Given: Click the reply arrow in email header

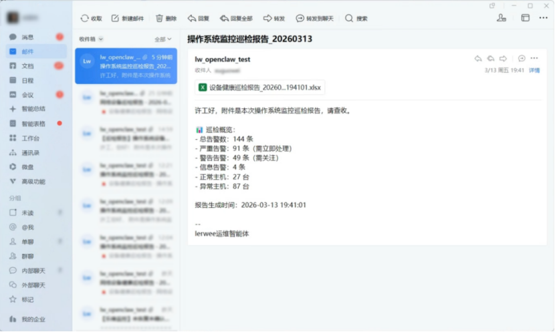Looking at the screenshot, I should 478,59.
